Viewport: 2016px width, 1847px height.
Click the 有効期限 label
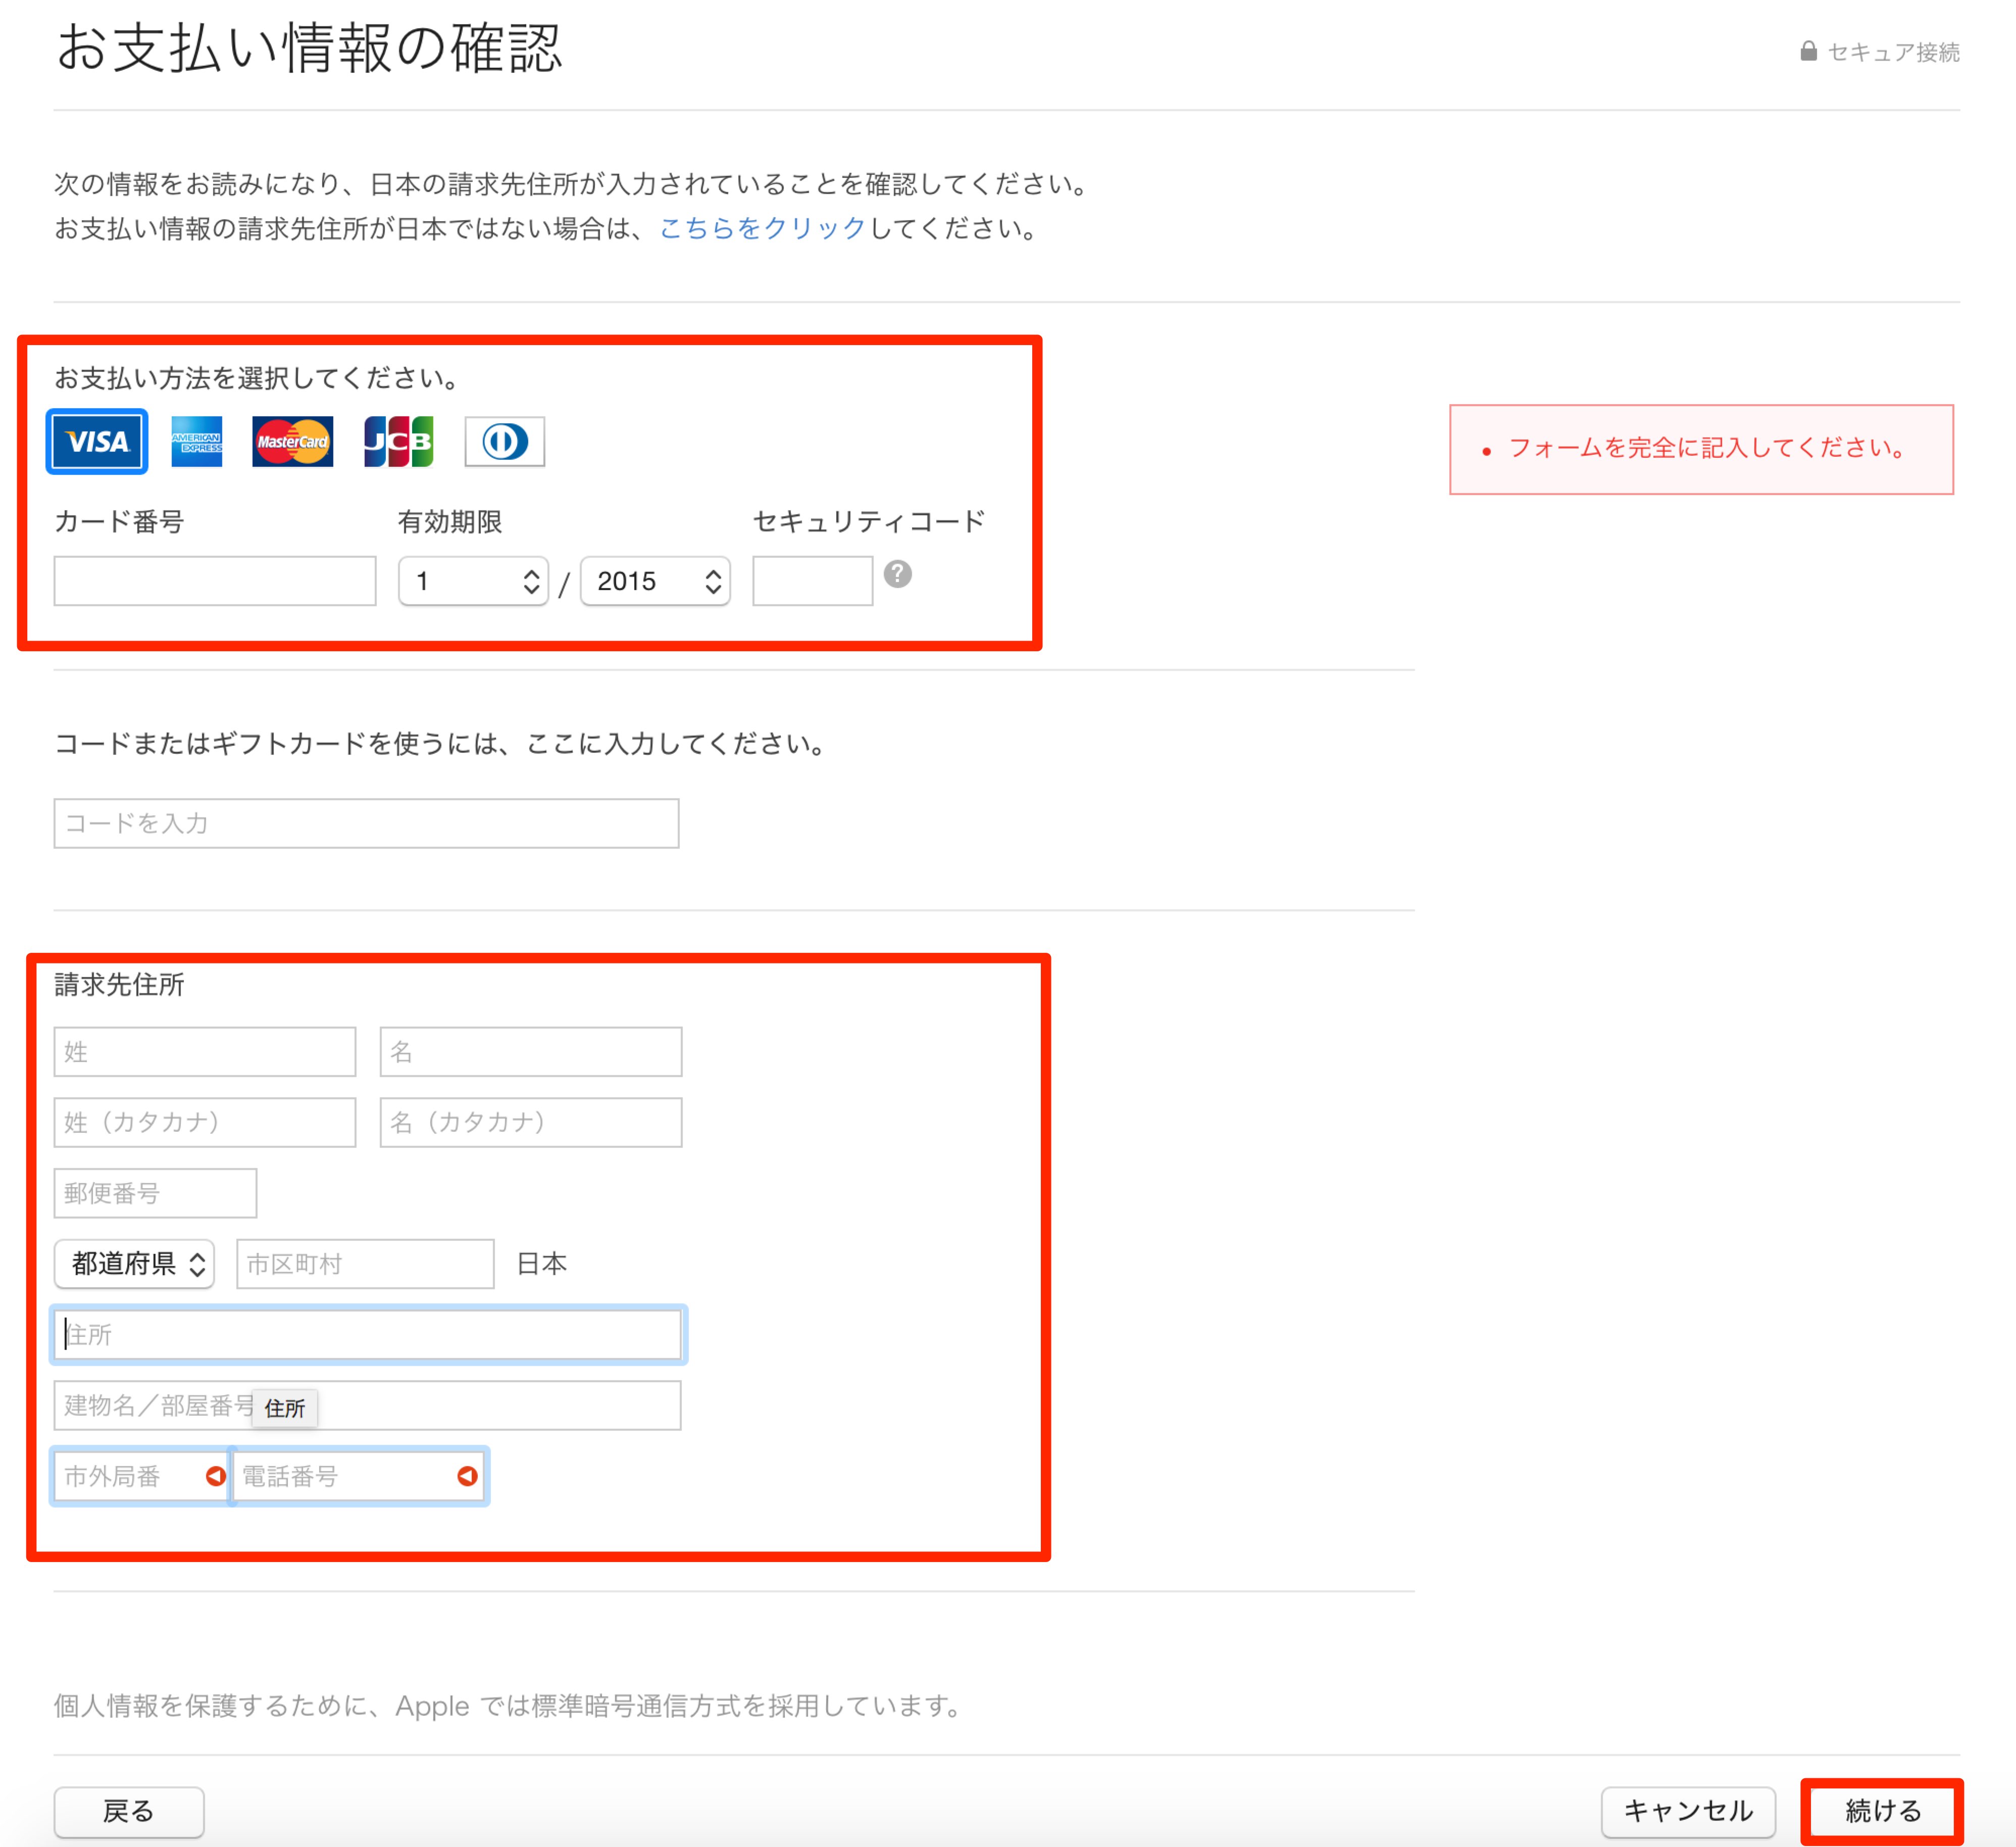(450, 522)
